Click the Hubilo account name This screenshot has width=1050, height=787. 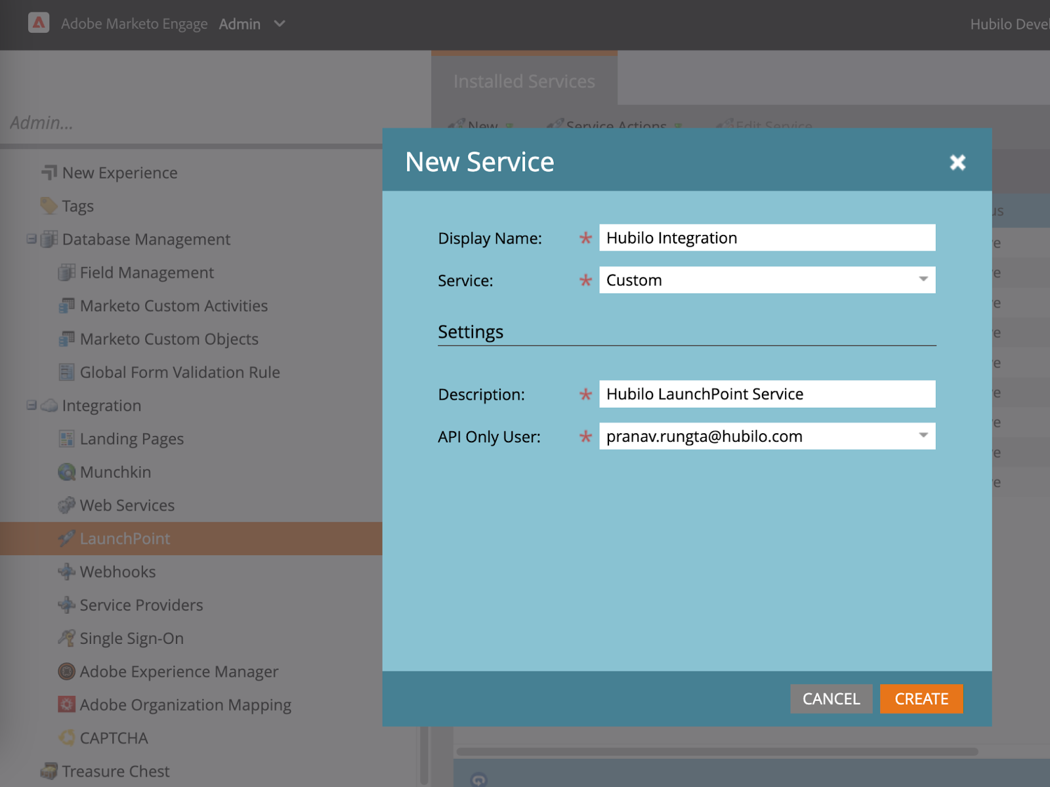click(x=1010, y=24)
